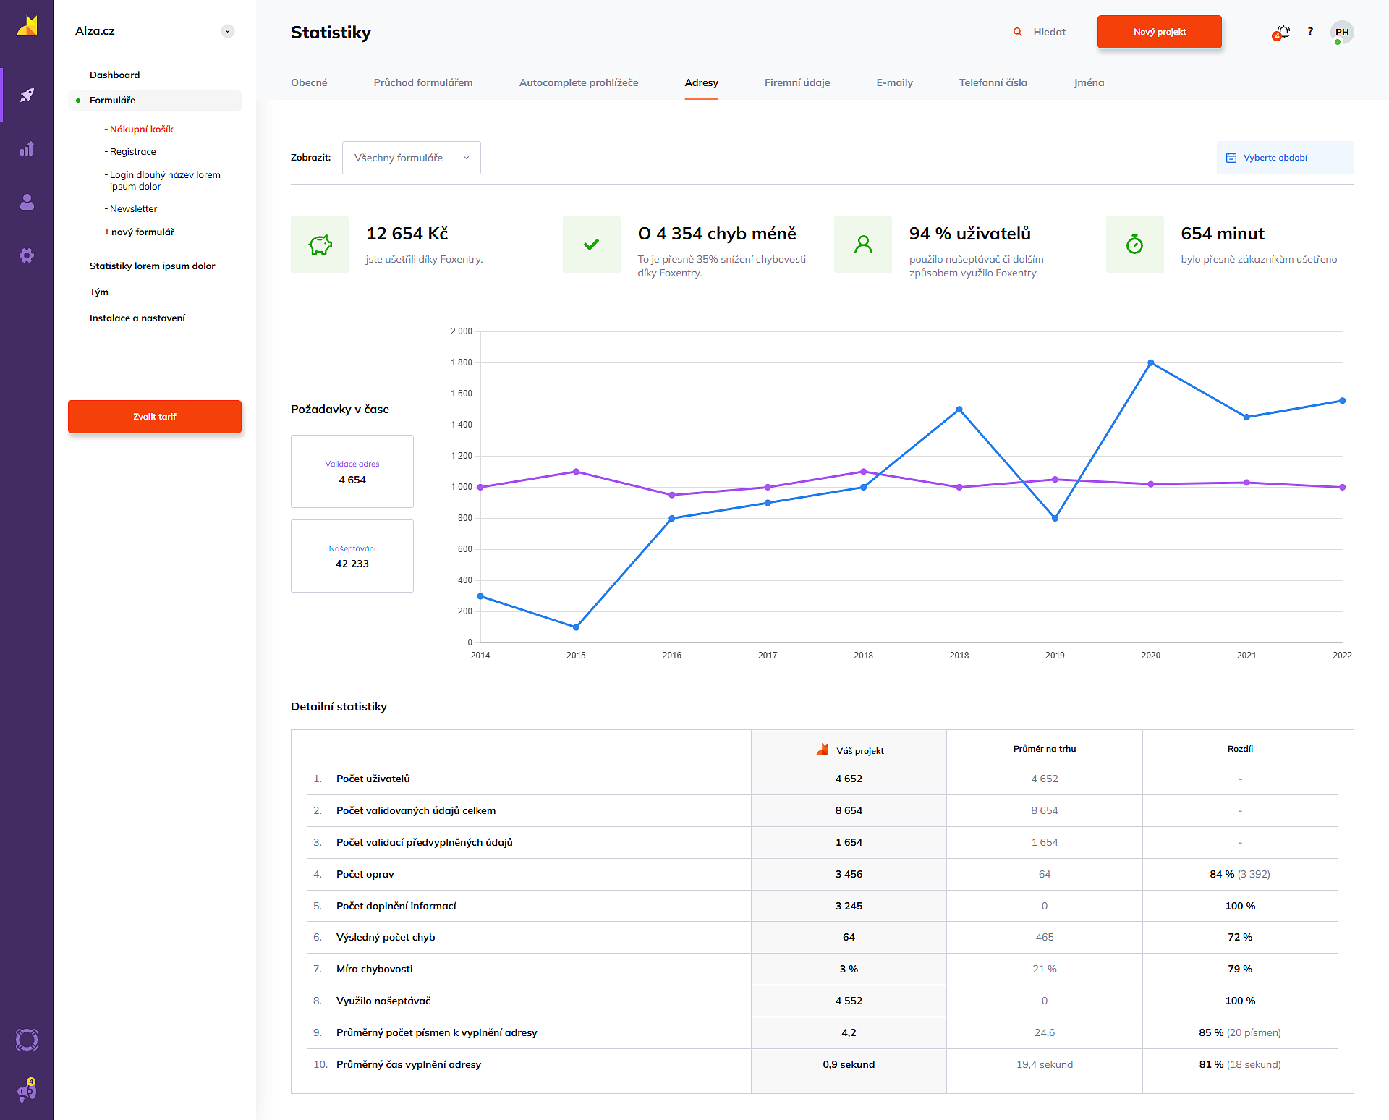Click the user profile sidebar icon
Screen dimensions: 1389x1120
coord(27,202)
